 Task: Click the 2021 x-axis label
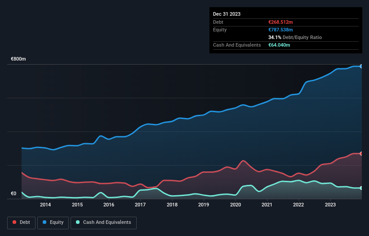click(x=267, y=205)
